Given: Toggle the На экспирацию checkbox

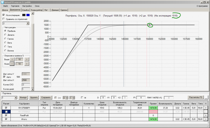Looking at the screenshot, I should [4, 15].
